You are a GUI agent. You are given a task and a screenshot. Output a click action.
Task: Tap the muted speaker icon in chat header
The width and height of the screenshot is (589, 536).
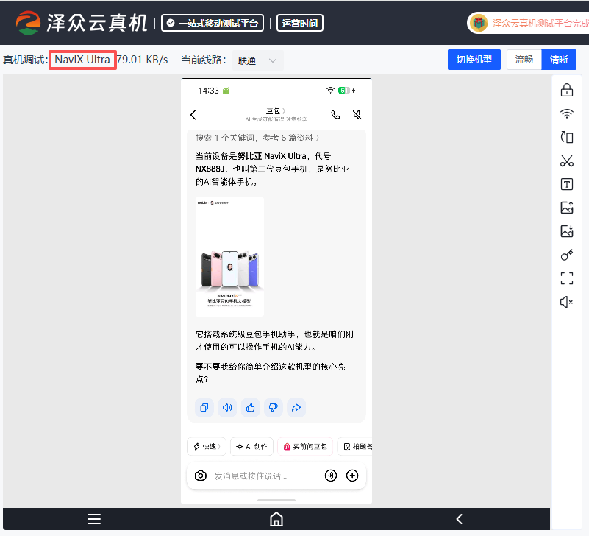pyautogui.click(x=357, y=115)
